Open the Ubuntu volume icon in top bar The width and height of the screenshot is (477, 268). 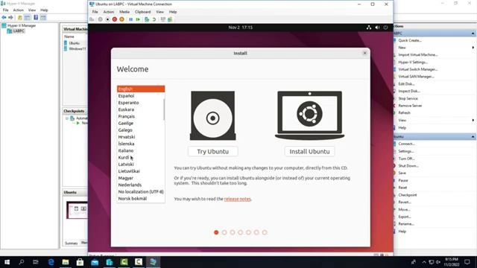pyautogui.click(x=377, y=28)
